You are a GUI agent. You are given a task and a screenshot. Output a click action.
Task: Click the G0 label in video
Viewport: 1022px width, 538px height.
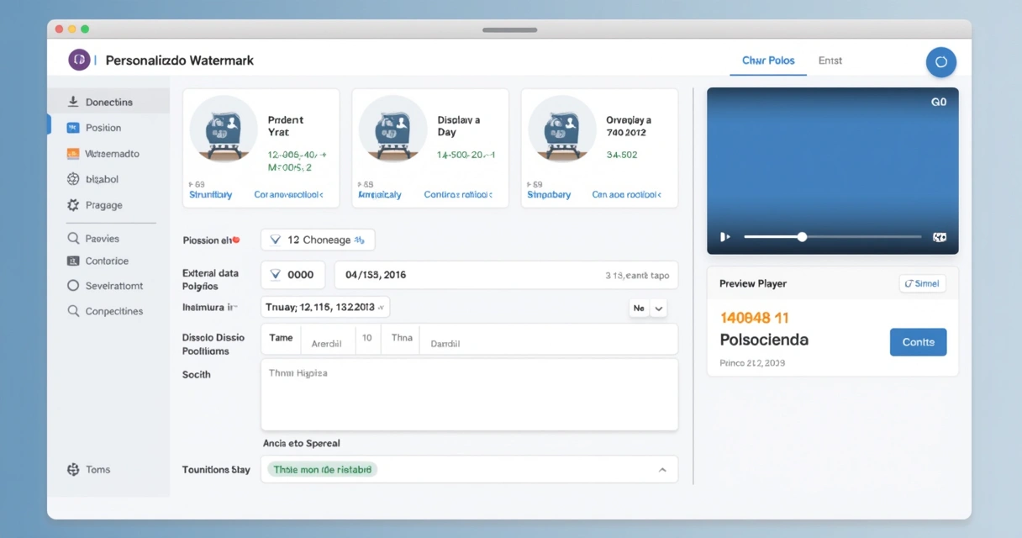(939, 102)
